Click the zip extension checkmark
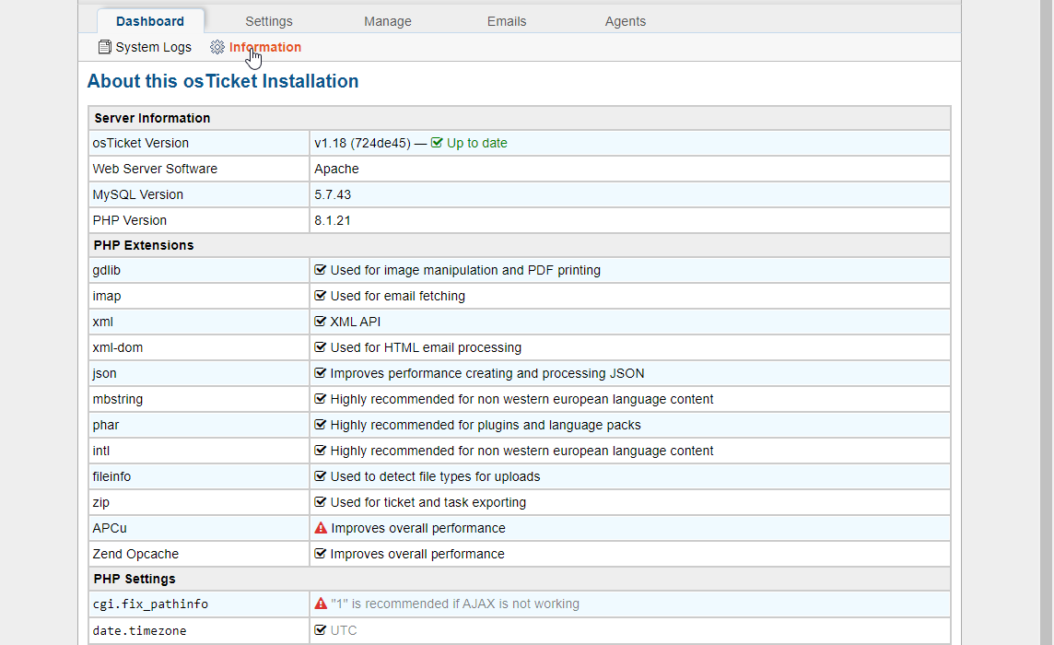This screenshot has width=1054, height=645. 321,502
